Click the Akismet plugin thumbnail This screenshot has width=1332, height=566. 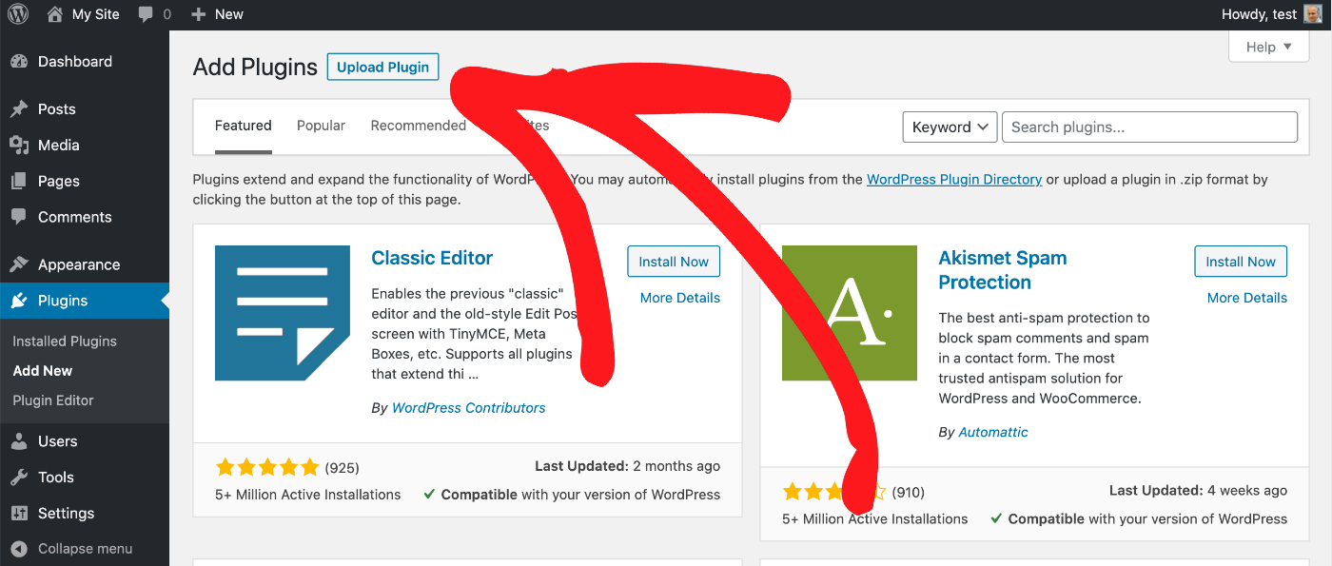pos(850,313)
